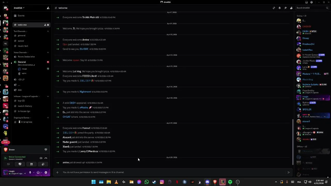Open the Inbox icon in title bar
This screenshot has height=186, width=331.
point(306,2)
